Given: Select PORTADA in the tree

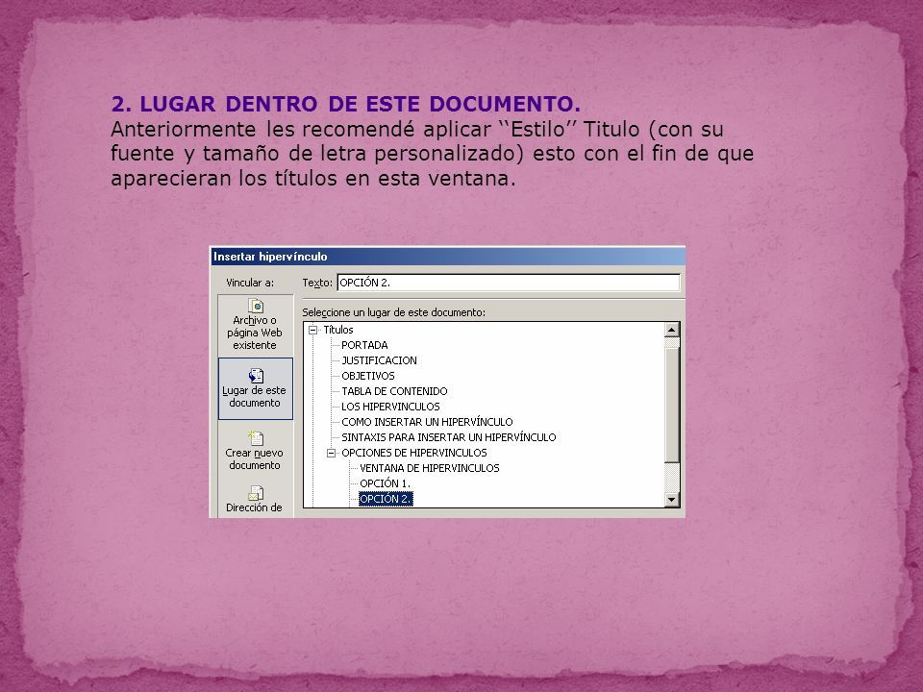Looking at the screenshot, I should pos(364,345).
